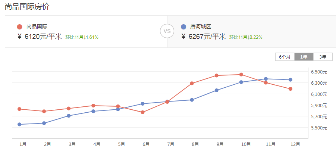Click the red data point for 10月
The image size is (336, 150).
[241, 75]
